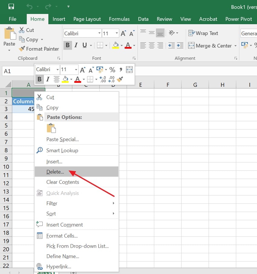Toggle Bottom Align in the Alignment group
257x274 pixels.
tap(160, 33)
